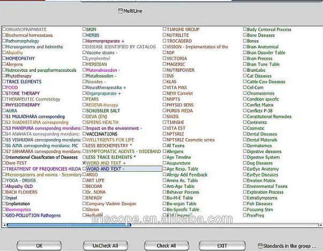Enable Standards in the group checkbox

260,246
